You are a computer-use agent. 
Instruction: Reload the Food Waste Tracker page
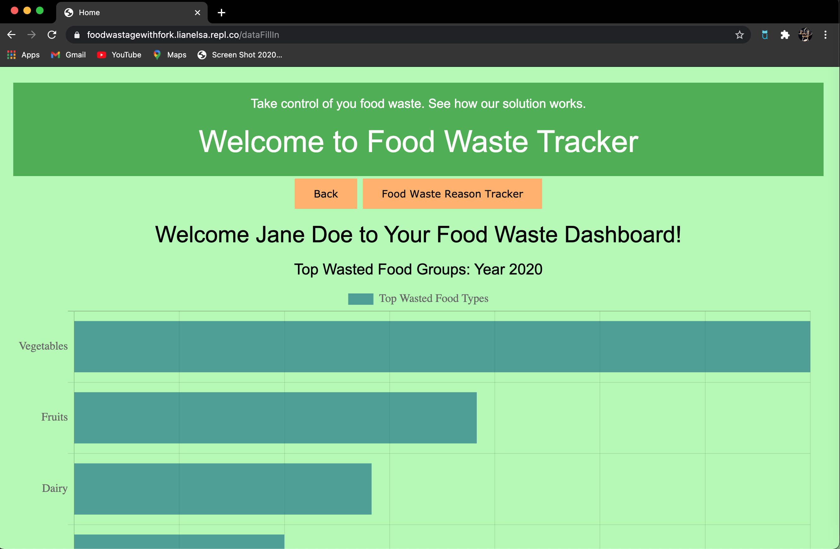(52, 35)
